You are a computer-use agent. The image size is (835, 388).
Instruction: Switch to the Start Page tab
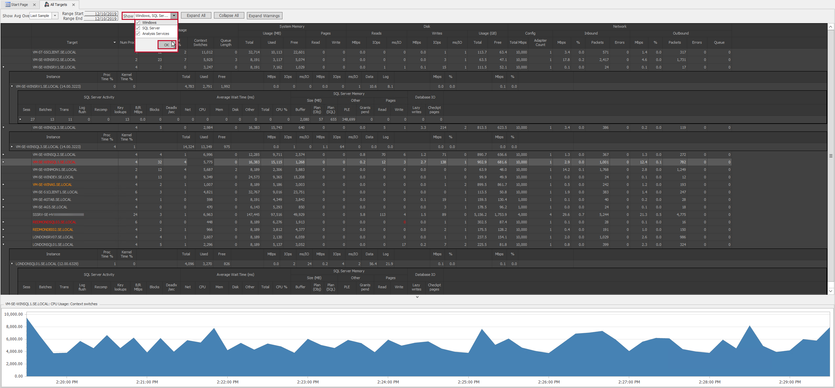pos(19,4)
